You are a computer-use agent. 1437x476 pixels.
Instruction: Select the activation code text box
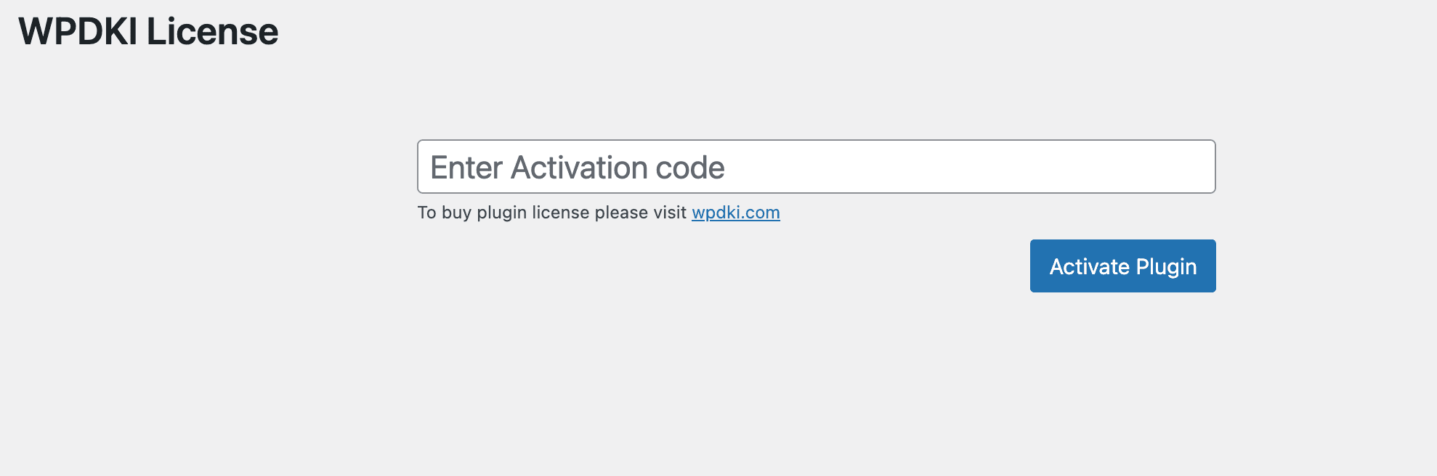(817, 167)
